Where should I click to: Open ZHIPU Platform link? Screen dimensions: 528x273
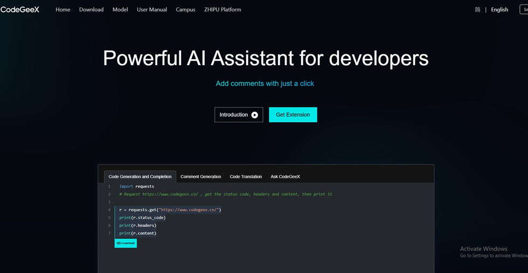[x=223, y=10]
